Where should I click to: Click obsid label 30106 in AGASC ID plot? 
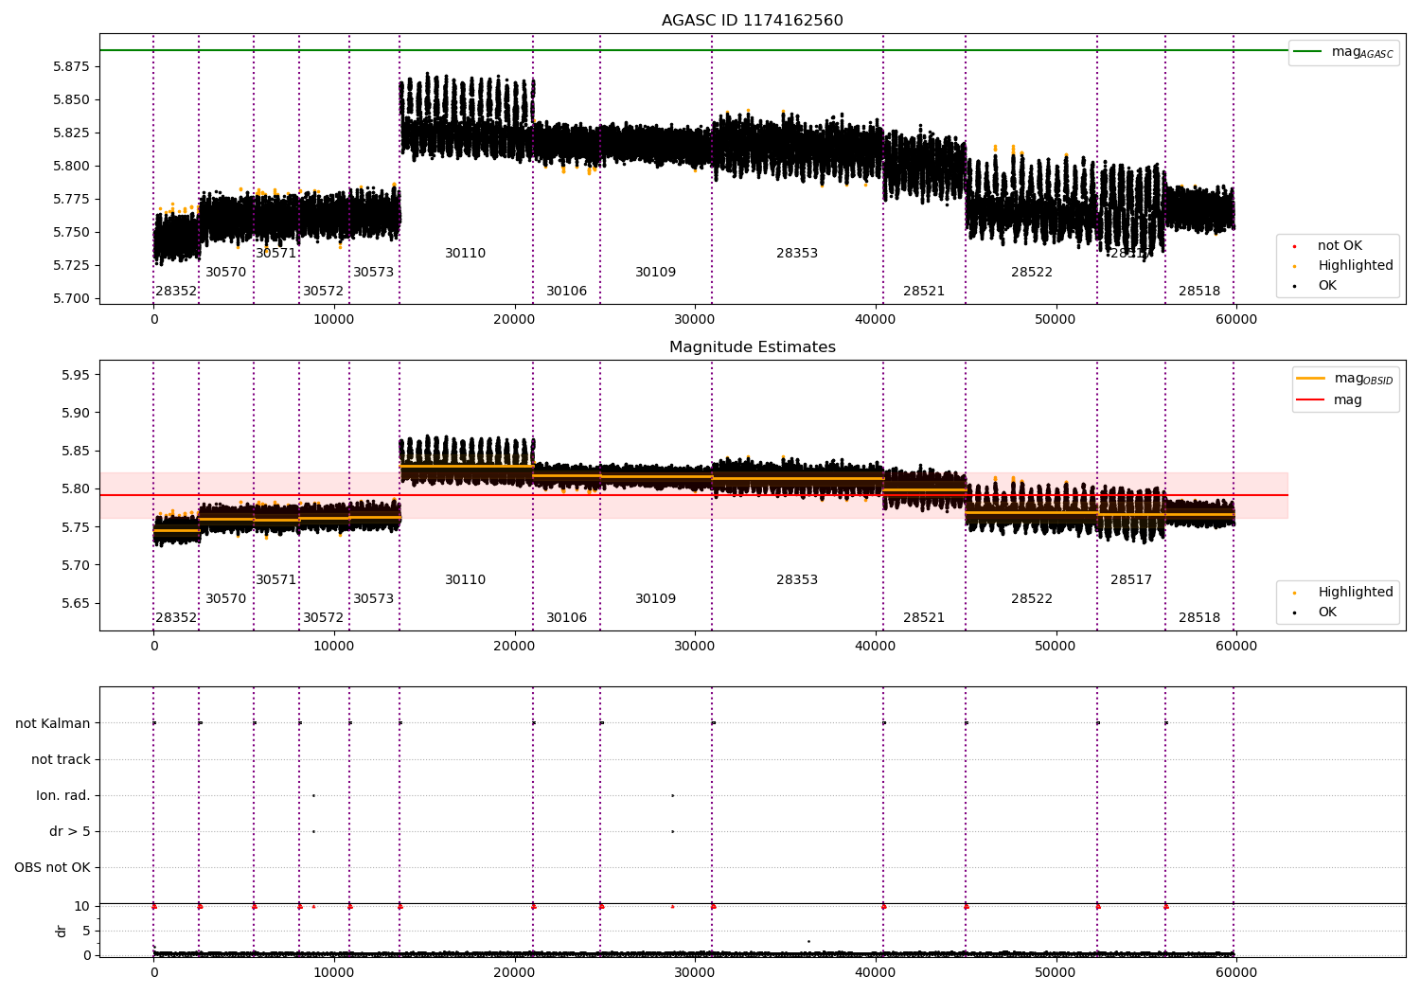(566, 292)
